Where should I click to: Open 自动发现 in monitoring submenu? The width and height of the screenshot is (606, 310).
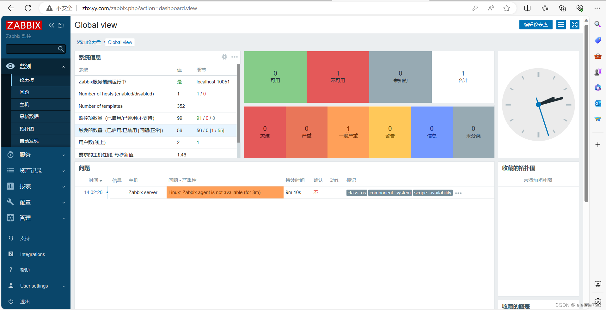41,141
